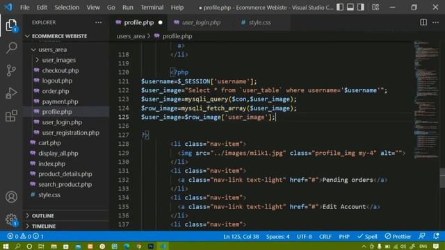Open Windows taskbar search
Image resolution: width=445 pixels, height=250 pixels.
[x=17, y=247]
